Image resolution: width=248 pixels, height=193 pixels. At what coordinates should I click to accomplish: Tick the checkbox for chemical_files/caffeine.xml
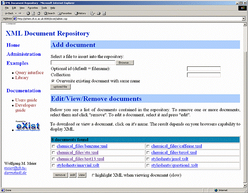(148, 146)
